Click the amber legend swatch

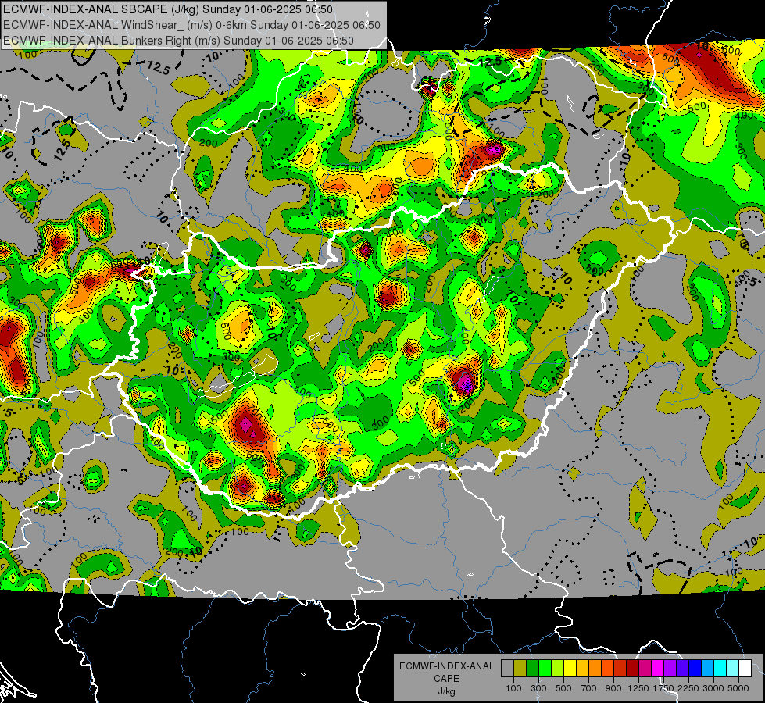pyautogui.click(x=582, y=669)
